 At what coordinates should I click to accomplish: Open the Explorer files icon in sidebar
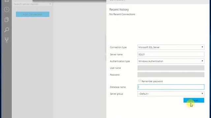(x=7, y=20)
